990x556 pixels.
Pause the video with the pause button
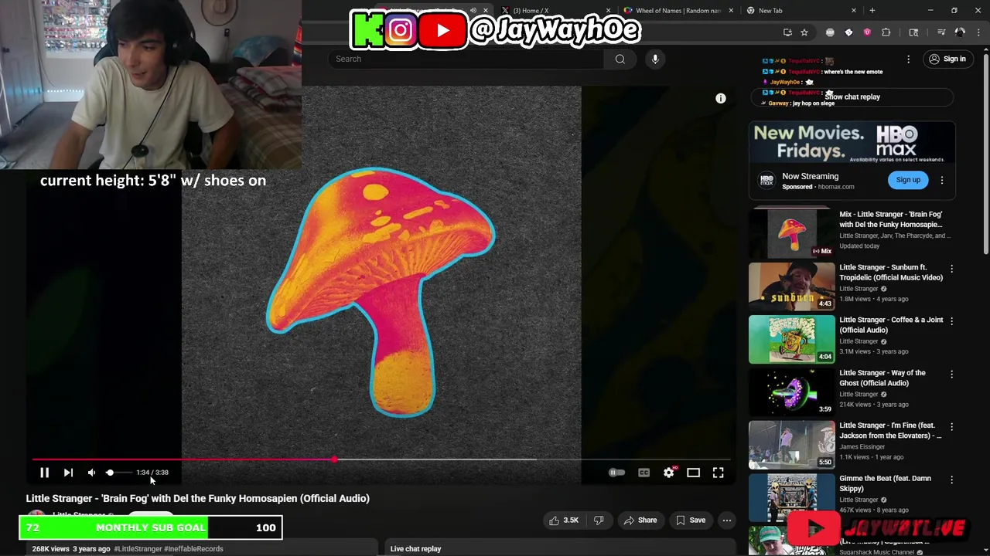pyautogui.click(x=44, y=473)
